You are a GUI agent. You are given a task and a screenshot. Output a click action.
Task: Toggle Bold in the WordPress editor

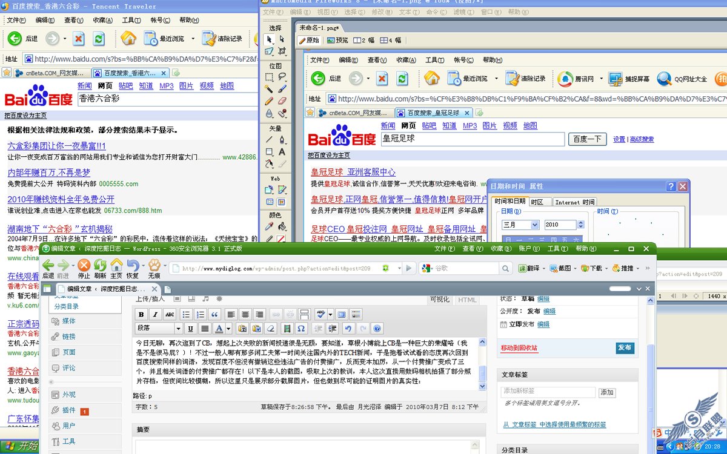click(141, 314)
